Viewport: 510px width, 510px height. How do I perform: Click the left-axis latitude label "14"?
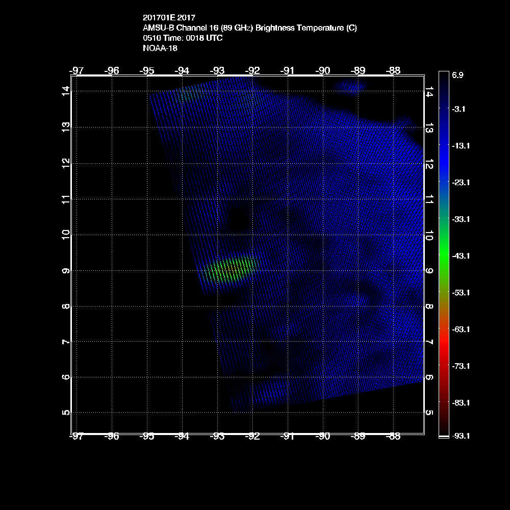(66, 91)
